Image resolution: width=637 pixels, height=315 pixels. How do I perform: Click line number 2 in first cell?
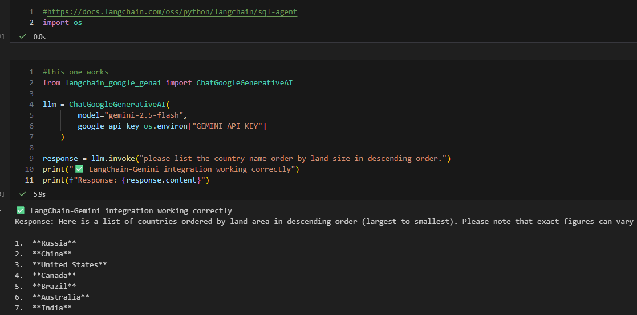pos(31,23)
